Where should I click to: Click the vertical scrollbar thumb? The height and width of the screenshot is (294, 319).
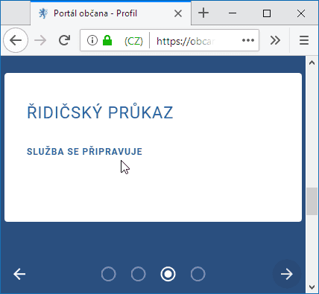click(x=312, y=201)
